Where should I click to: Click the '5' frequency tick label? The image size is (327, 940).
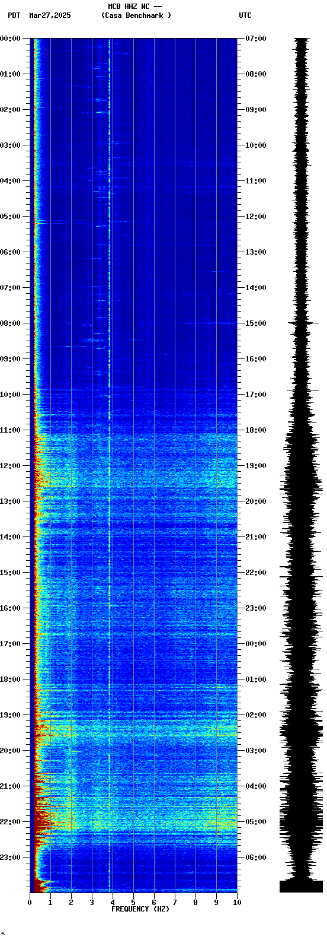pyautogui.click(x=133, y=903)
